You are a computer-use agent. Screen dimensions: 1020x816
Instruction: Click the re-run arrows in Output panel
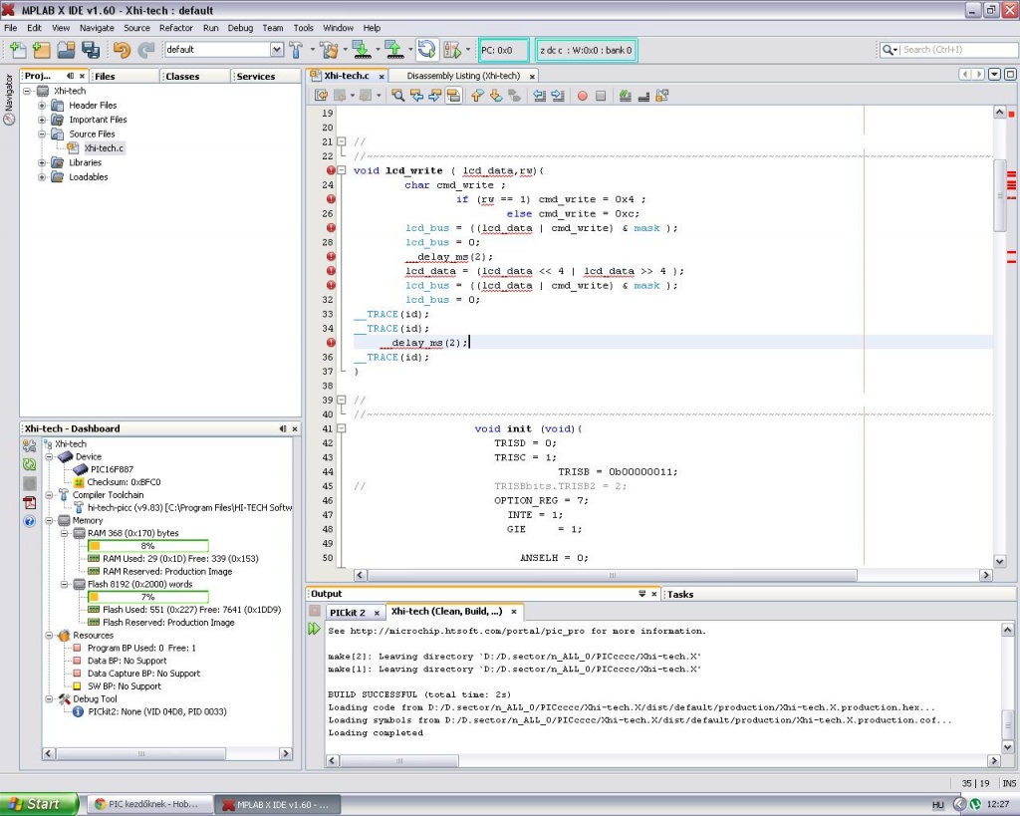click(315, 630)
